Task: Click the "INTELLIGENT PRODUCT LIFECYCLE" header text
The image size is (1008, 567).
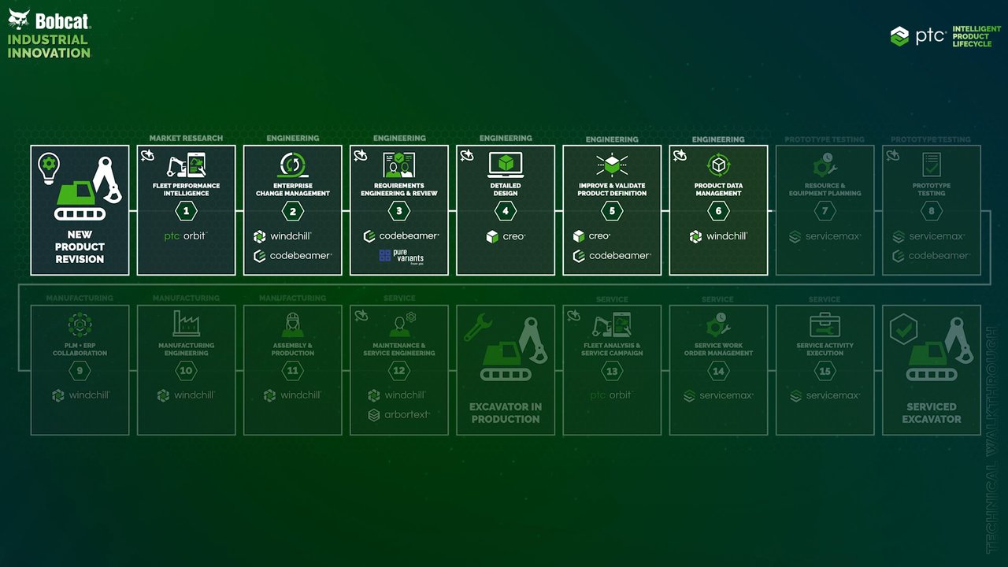Action: (976, 36)
